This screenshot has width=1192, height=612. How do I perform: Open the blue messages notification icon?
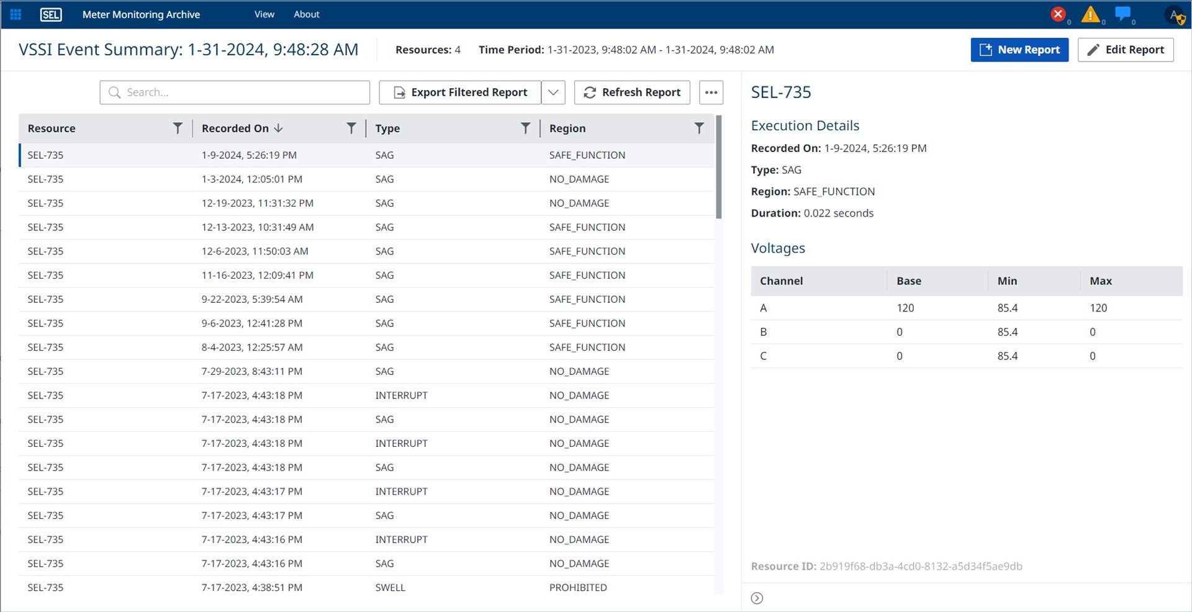(x=1122, y=14)
